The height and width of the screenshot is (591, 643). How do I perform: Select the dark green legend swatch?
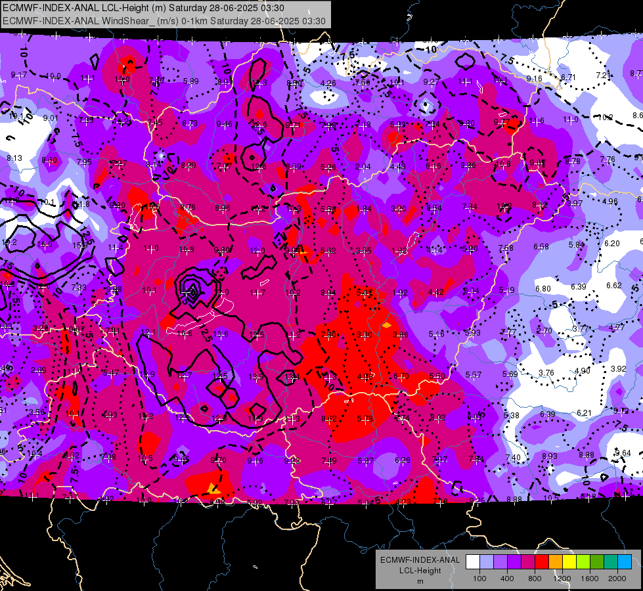(596, 561)
